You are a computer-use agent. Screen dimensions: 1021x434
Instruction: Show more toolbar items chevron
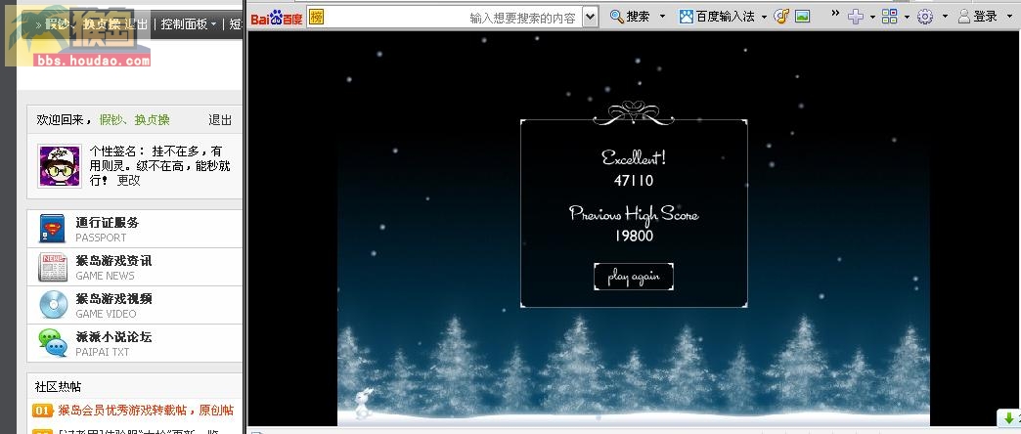[835, 13]
